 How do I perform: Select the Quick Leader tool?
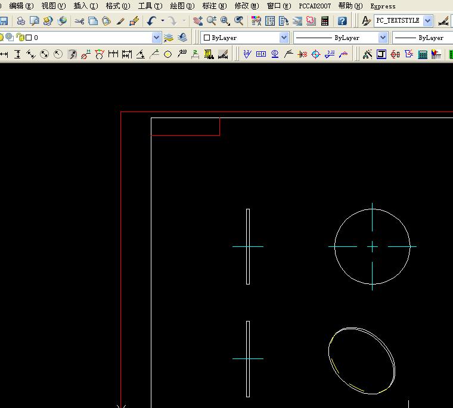(154, 54)
